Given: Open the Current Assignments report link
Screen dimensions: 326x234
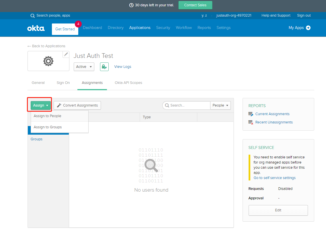Looking at the screenshot, I should point(272,114).
